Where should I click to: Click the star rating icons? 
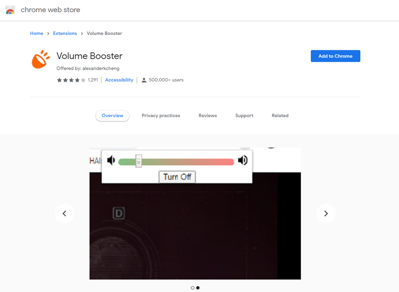71,80
